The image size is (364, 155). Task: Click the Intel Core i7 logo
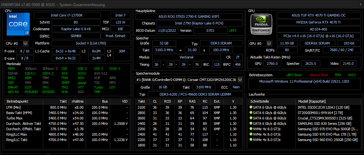pyautogui.click(x=18, y=24)
